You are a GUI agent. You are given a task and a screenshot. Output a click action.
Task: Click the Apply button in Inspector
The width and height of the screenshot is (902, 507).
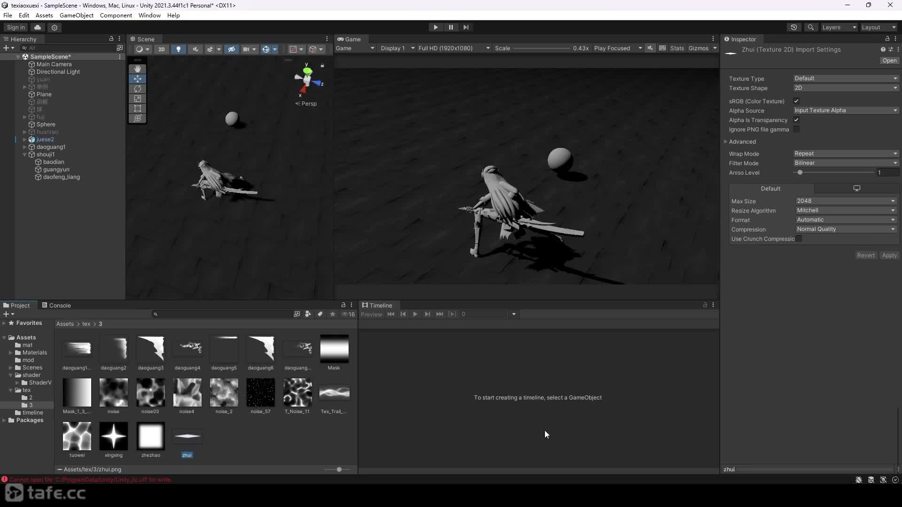coord(889,255)
